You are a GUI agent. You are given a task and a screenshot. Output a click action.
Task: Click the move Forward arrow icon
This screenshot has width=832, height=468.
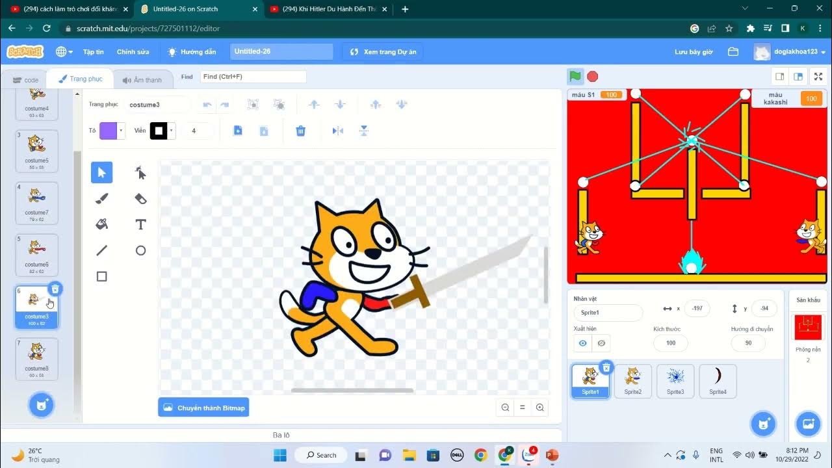(x=314, y=104)
